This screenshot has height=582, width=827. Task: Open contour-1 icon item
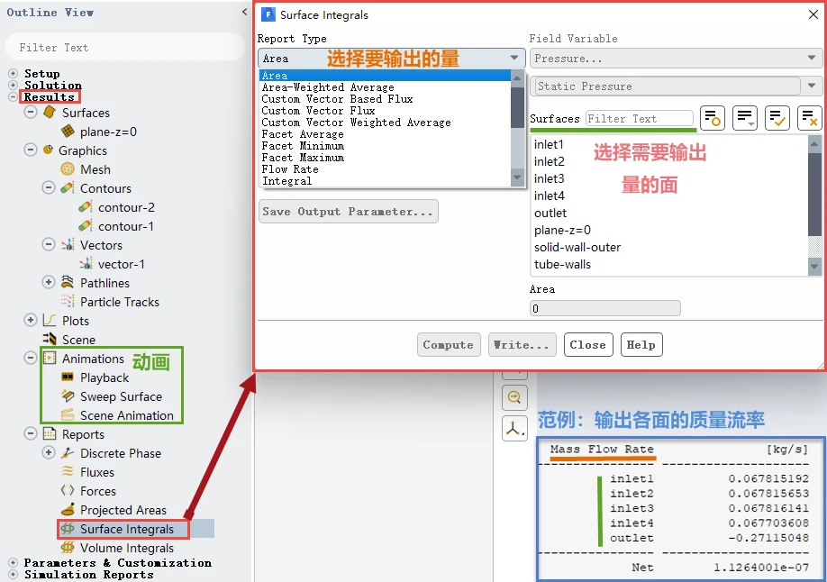click(x=86, y=226)
